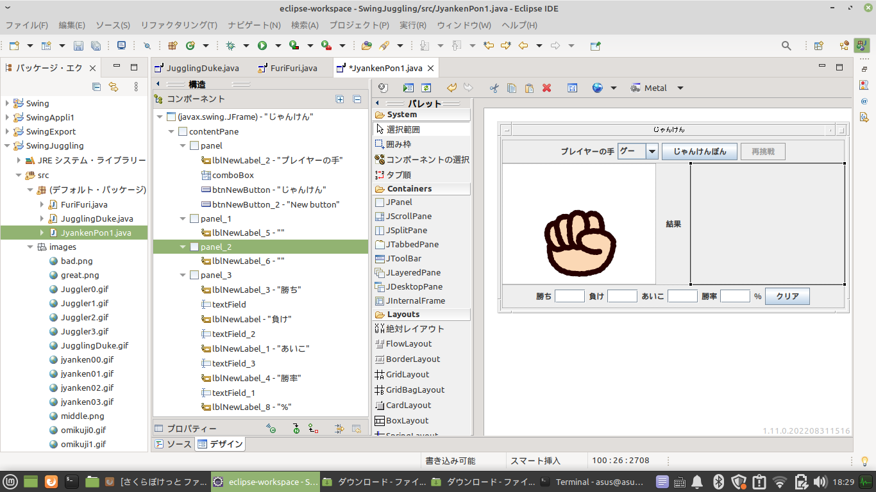Expand the SwingExport project

pyautogui.click(x=7, y=131)
